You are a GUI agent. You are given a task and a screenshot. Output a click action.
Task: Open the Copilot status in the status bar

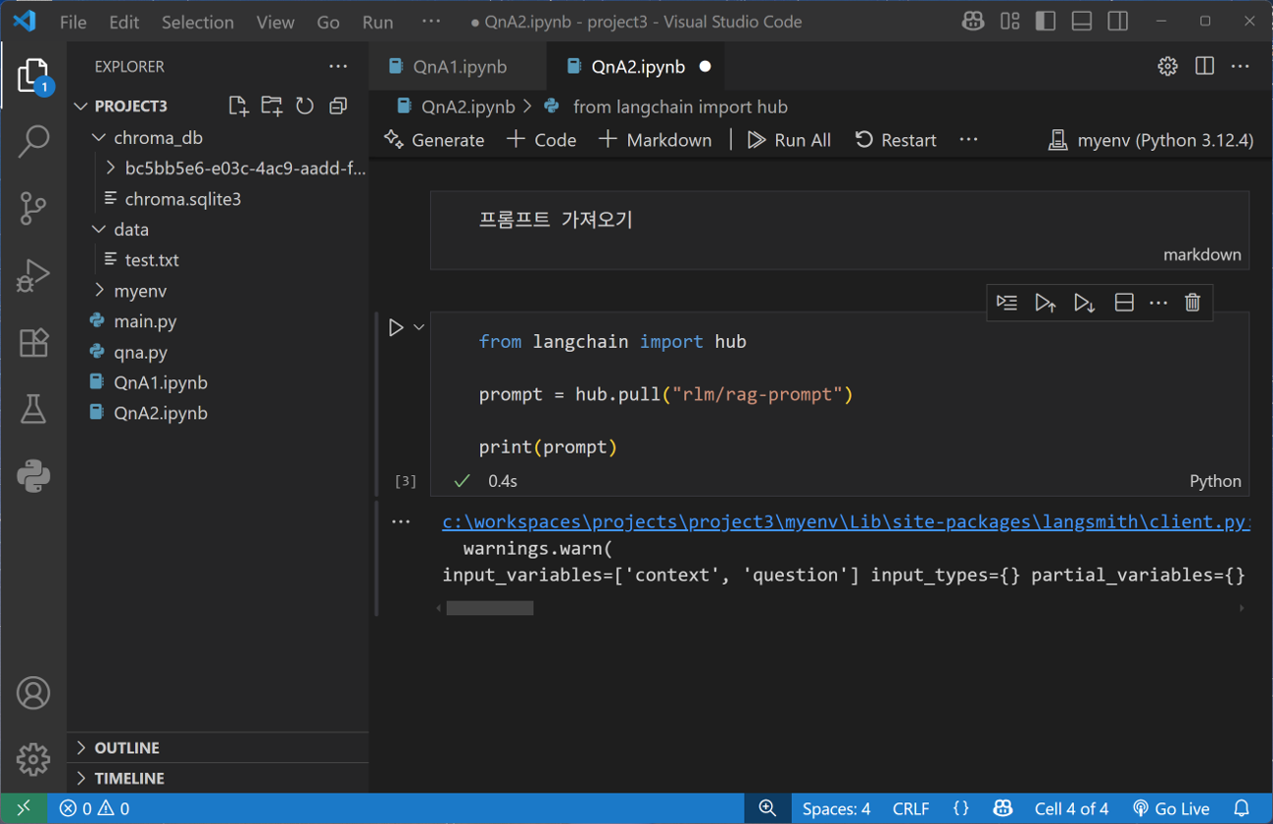tap(1003, 808)
